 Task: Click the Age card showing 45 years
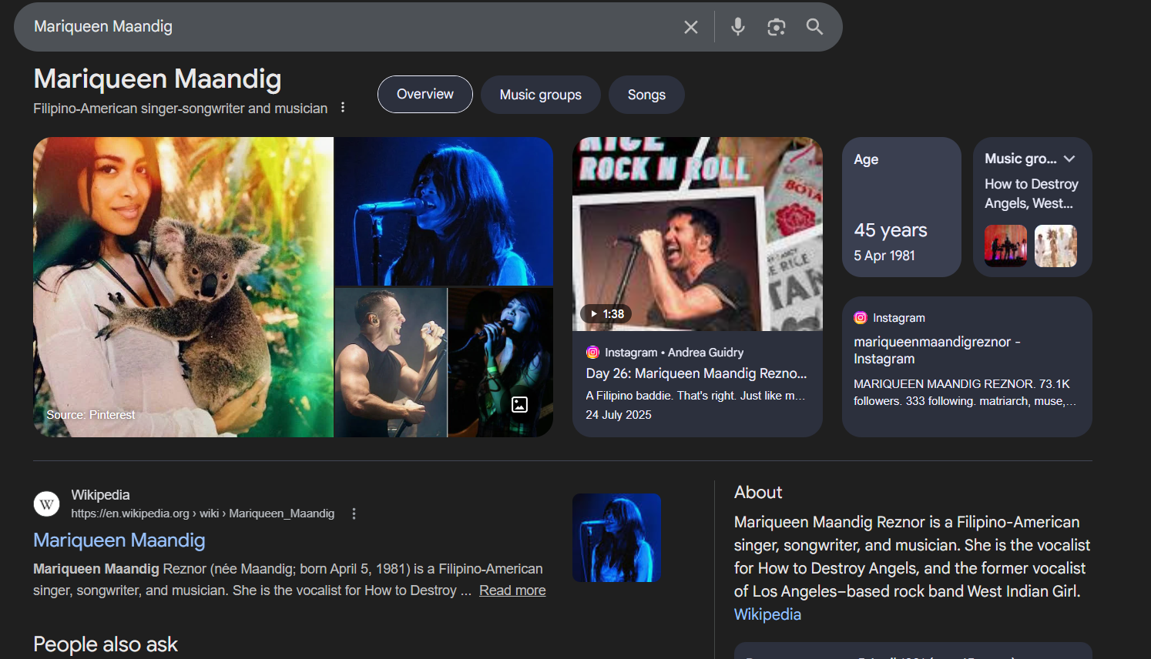(x=901, y=207)
